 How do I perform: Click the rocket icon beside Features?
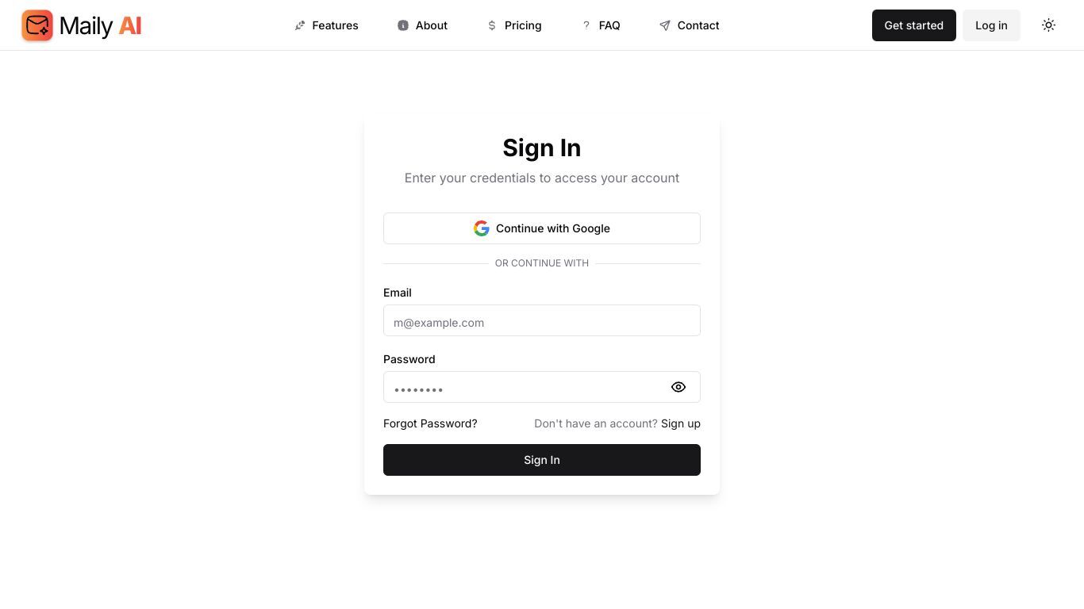click(x=299, y=25)
